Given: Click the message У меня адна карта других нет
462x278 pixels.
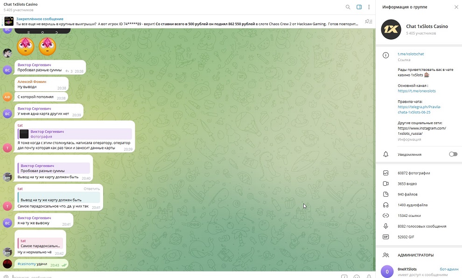Looking at the screenshot, I should click(49, 111).
